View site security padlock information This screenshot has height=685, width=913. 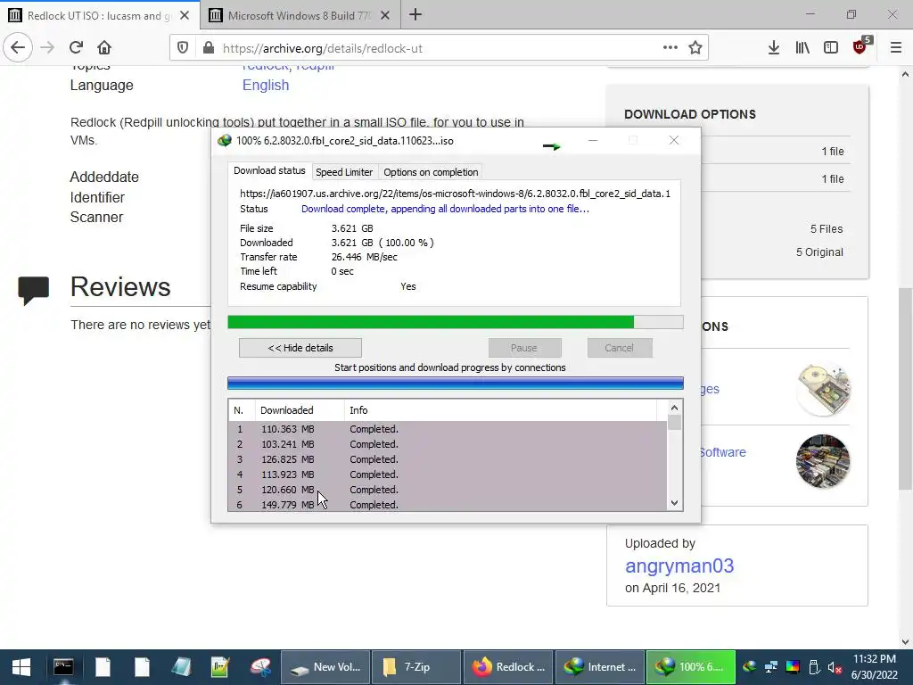(x=209, y=48)
